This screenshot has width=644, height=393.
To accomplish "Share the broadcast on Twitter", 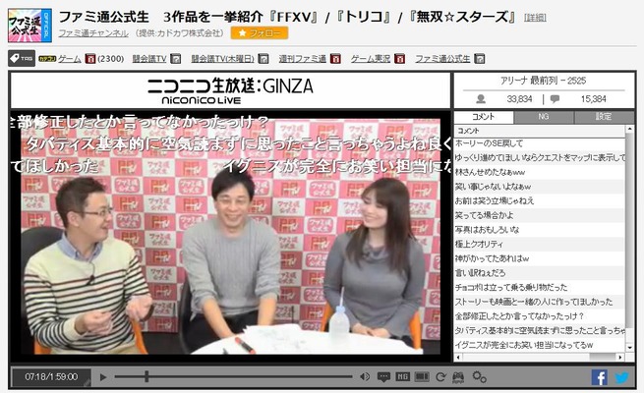I will coord(621,377).
